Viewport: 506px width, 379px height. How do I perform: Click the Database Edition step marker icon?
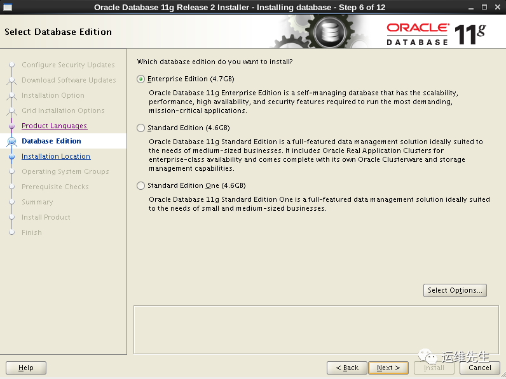pos(12,141)
